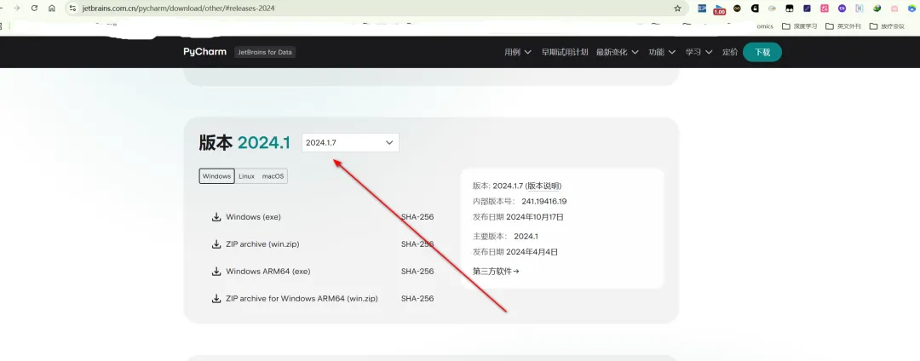This screenshot has width=920, height=361.
Task: Download the Windows (exe) installer
Action: pyautogui.click(x=254, y=217)
